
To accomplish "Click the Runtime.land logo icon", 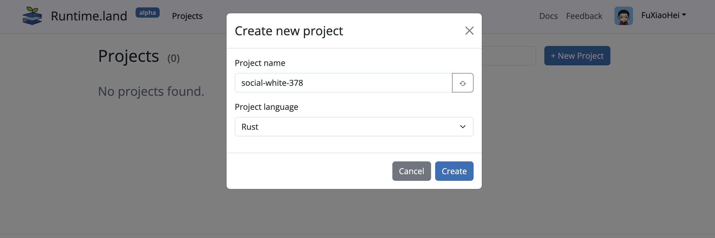I will point(33,16).
